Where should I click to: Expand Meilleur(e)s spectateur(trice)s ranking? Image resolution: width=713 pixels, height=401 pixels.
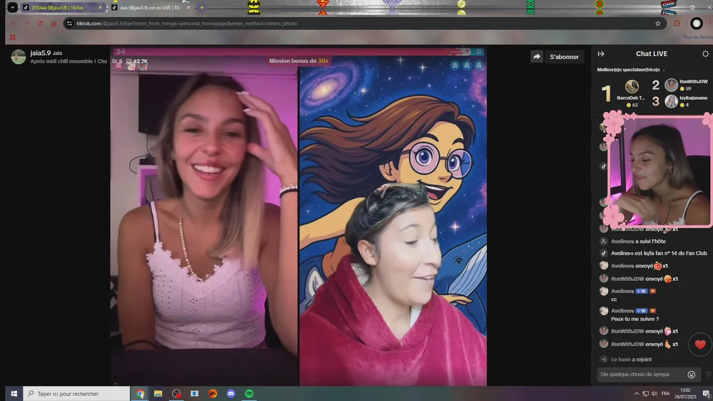[x=631, y=70]
